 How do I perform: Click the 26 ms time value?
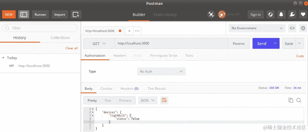click(x=297, y=88)
